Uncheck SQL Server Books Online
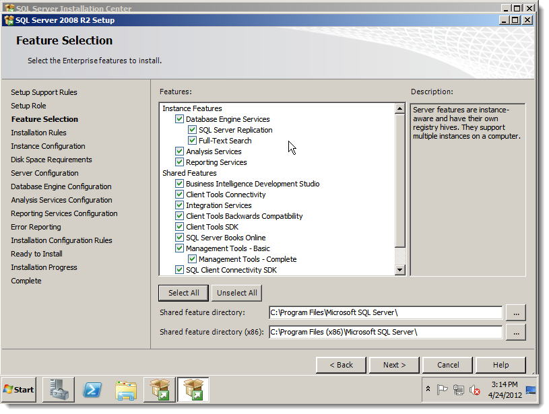 (x=179, y=238)
